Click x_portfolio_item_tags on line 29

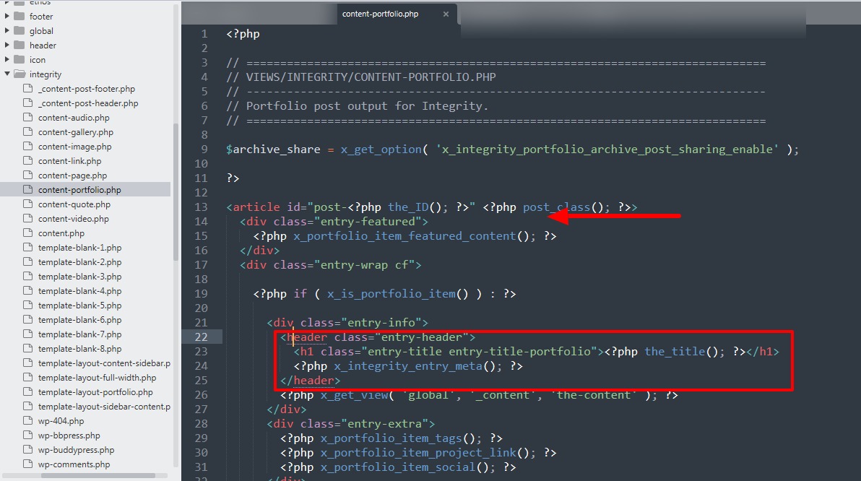click(391, 438)
